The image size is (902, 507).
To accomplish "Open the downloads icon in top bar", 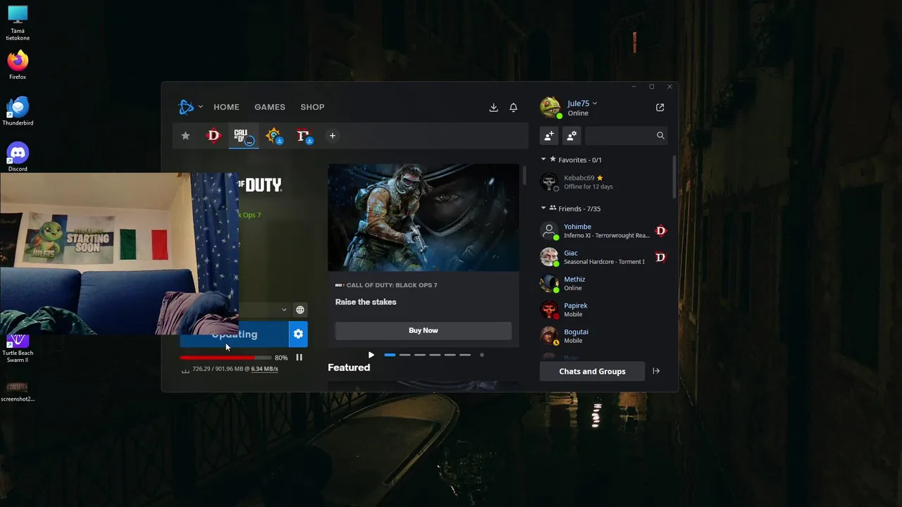I will coord(493,107).
